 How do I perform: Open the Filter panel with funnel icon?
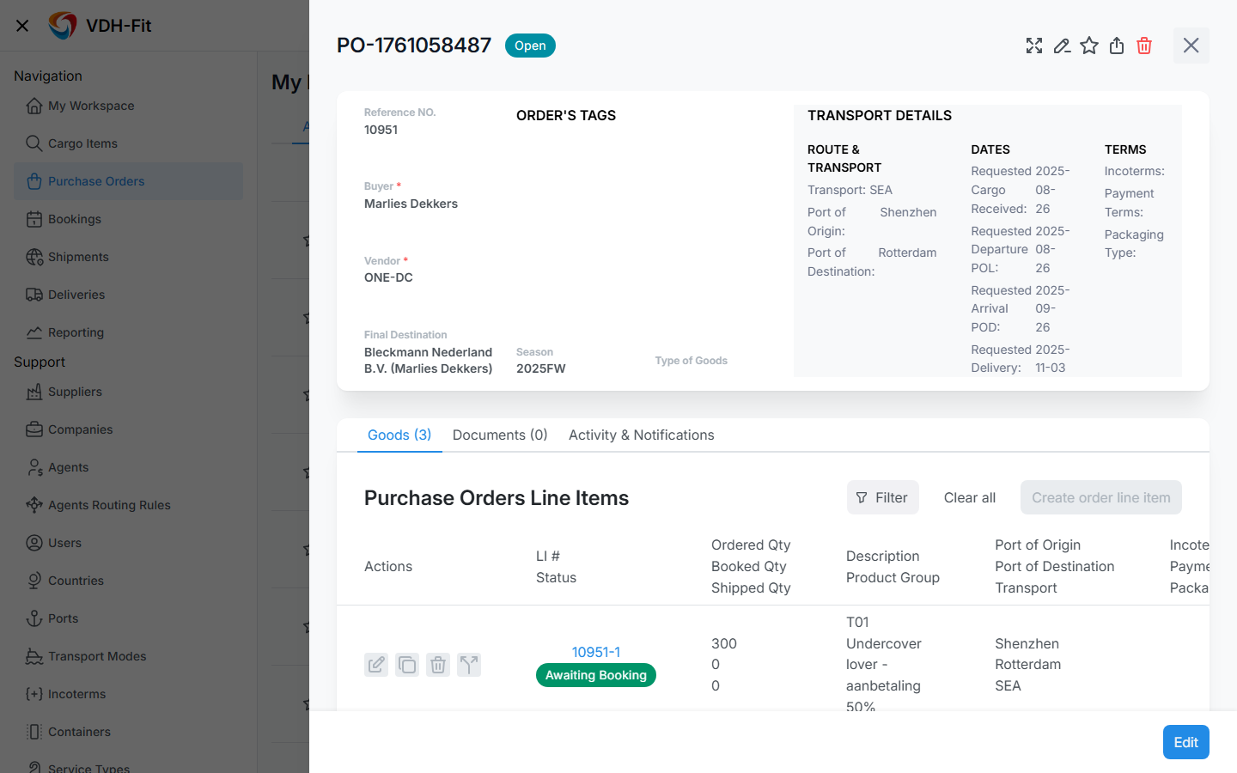point(882,497)
